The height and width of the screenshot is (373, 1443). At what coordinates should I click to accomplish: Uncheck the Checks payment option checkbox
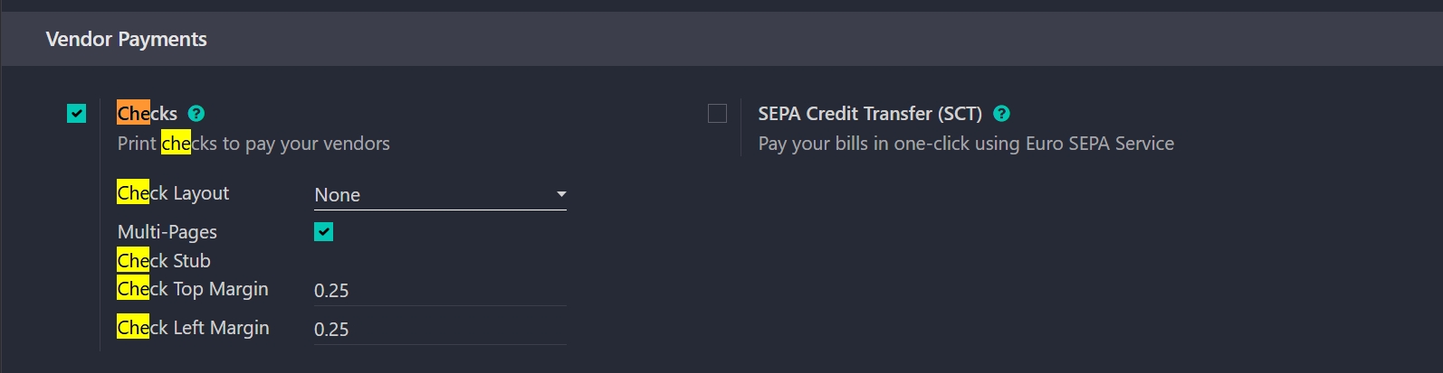pos(77,114)
